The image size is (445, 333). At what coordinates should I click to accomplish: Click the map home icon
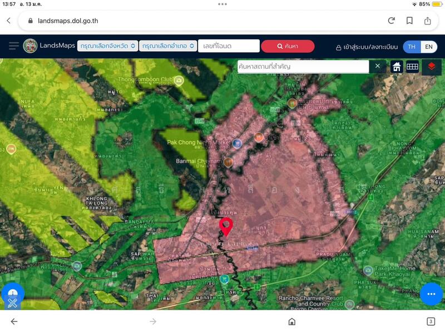pos(397,67)
